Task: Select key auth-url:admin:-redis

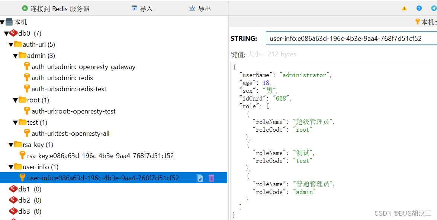Action: [62, 78]
